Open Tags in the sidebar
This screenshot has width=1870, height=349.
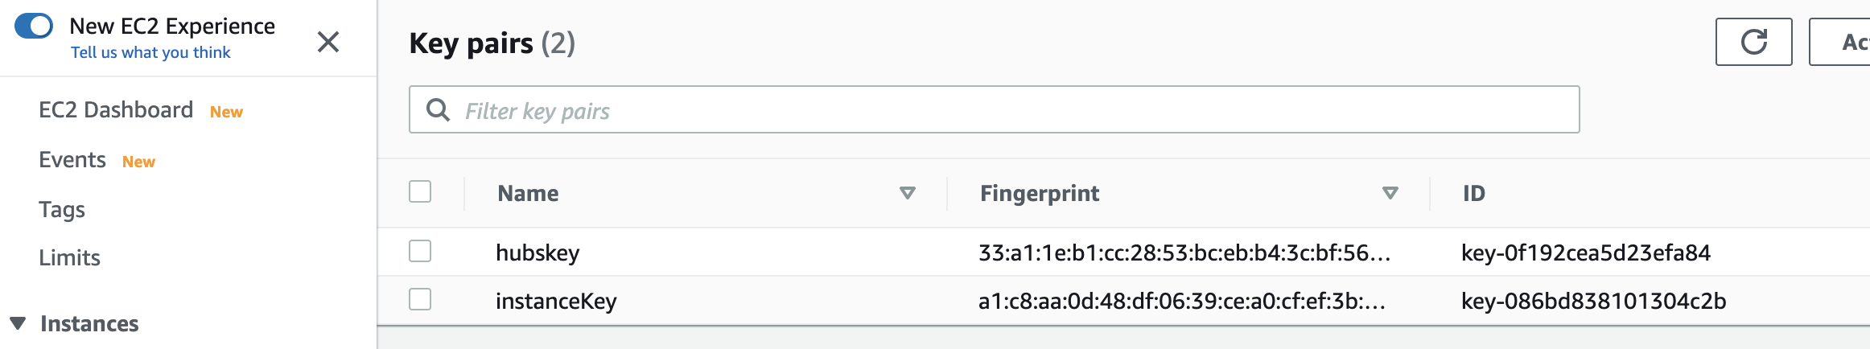(x=62, y=209)
